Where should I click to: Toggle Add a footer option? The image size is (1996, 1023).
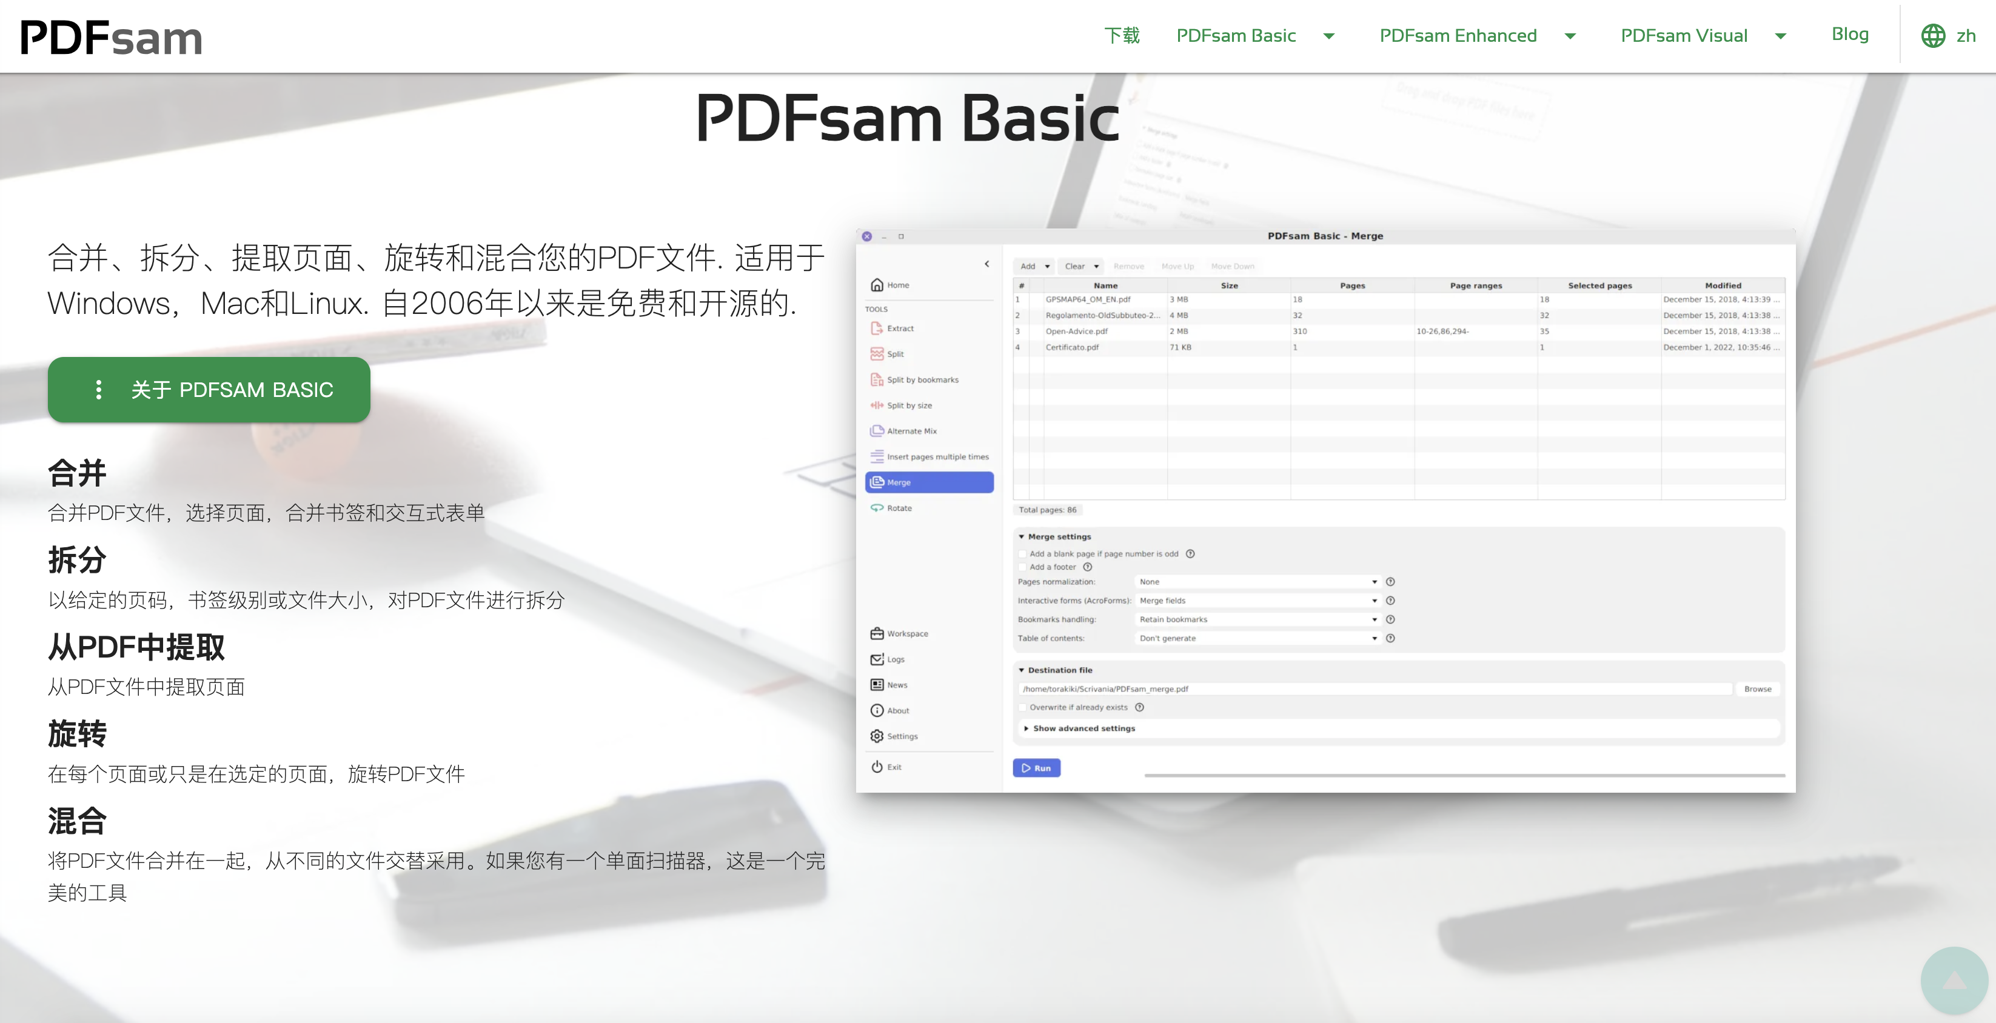tap(1023, 566)
